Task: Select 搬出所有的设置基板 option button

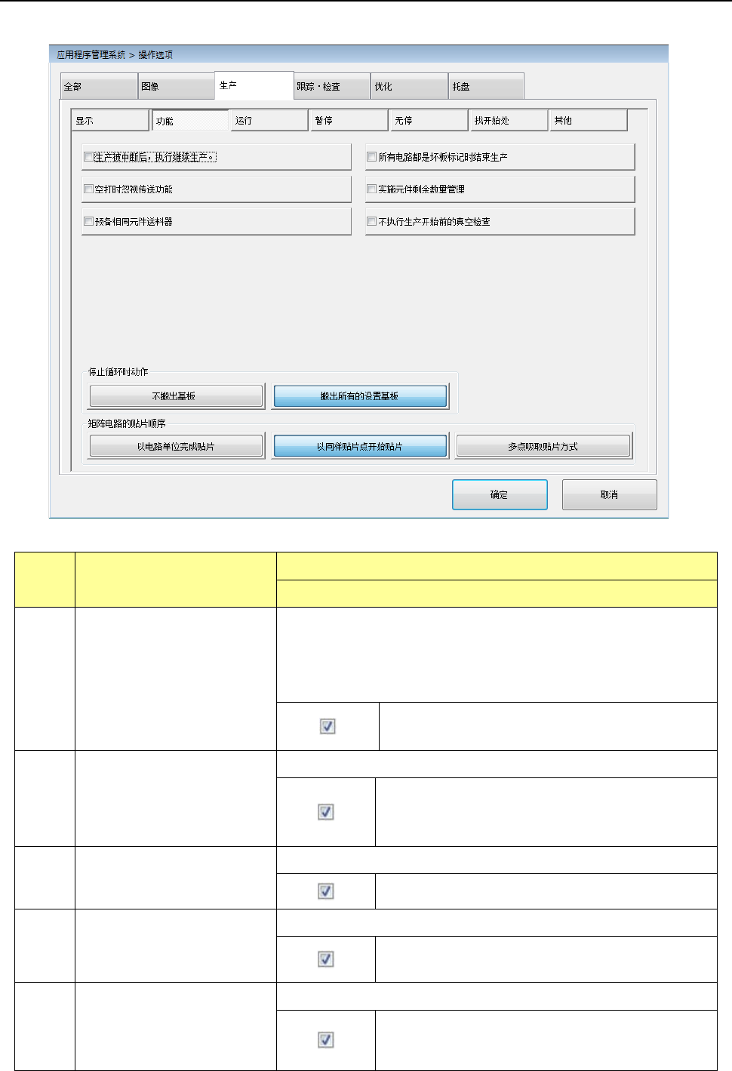Action: (x=361, y=396)
